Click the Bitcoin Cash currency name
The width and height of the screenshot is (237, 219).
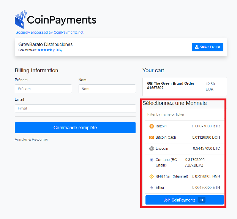pos(166,137)
